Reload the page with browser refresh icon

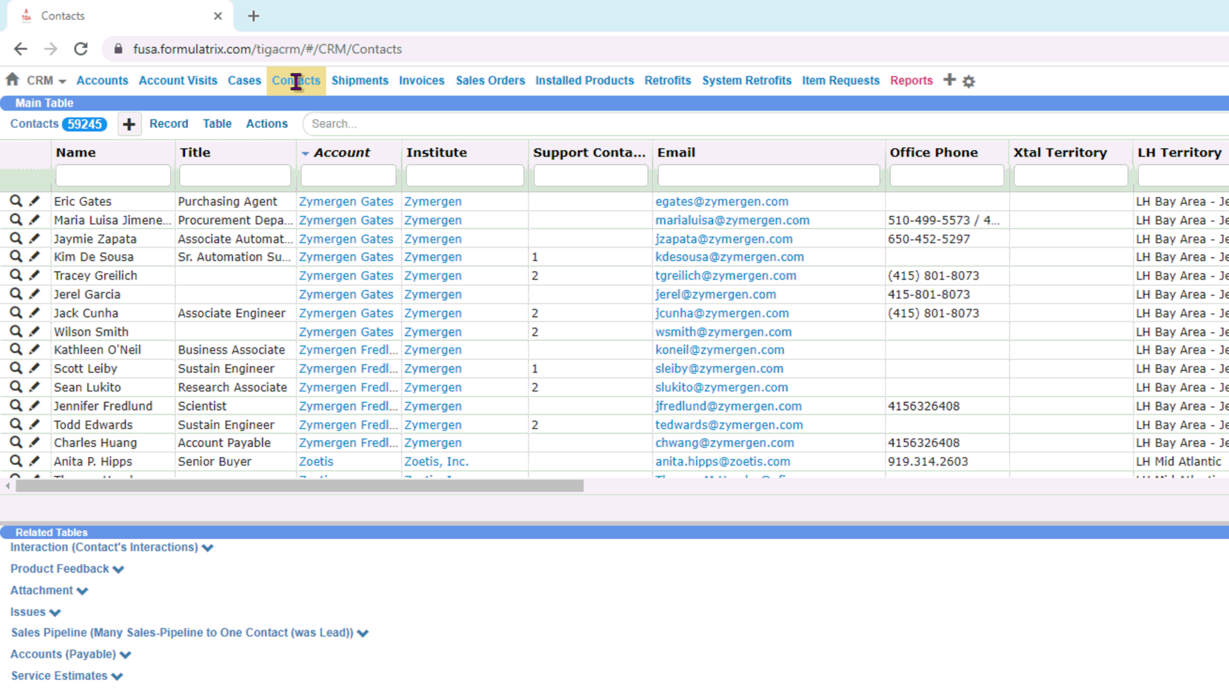pyautogui.click(x=81, y=49)
